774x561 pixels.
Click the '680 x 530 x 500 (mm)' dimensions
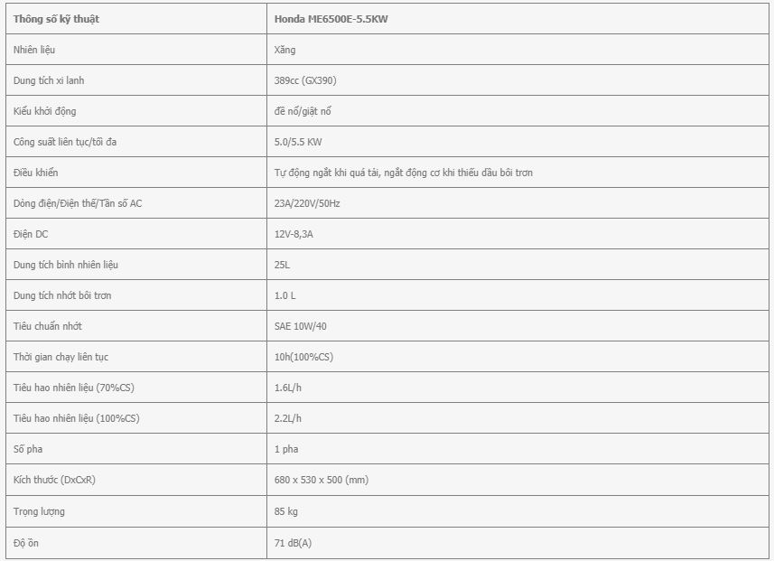322,480
